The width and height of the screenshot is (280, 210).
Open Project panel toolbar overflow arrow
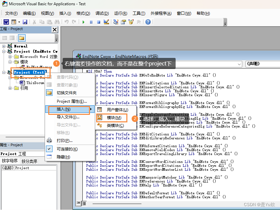click(56, 38)
